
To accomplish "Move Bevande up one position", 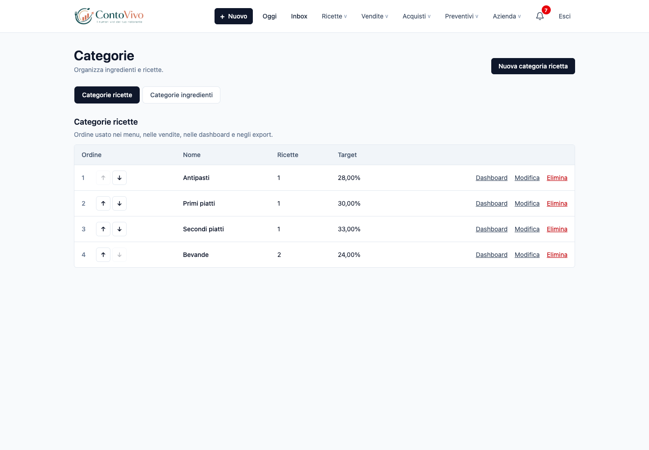I will pos(103,255).
